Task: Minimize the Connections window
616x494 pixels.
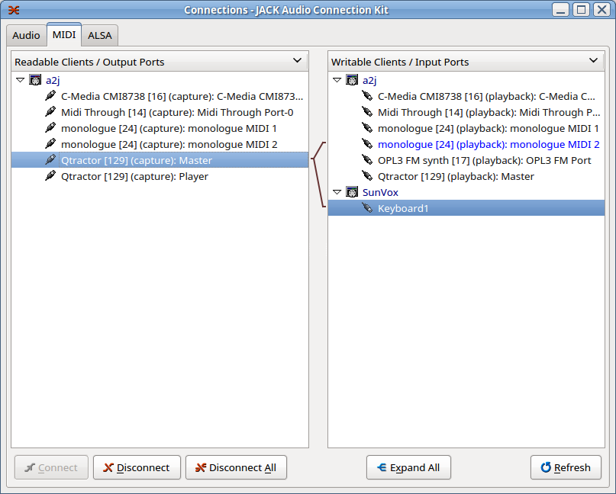Action: (560, 10)
